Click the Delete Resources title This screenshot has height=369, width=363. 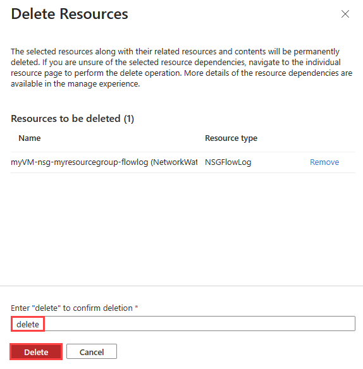click(70, 14)
